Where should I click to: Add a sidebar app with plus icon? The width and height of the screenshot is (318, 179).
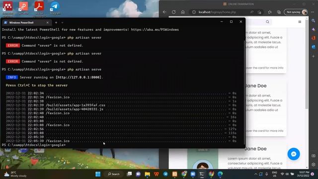point(314,56)
